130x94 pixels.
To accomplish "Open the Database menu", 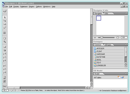I will pos(24,7).
